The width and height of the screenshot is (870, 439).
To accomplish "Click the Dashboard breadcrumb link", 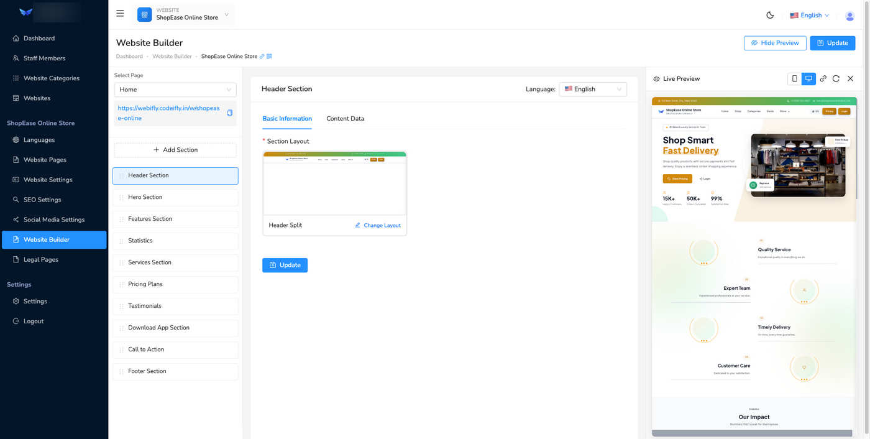I will [x=129, y=57].
